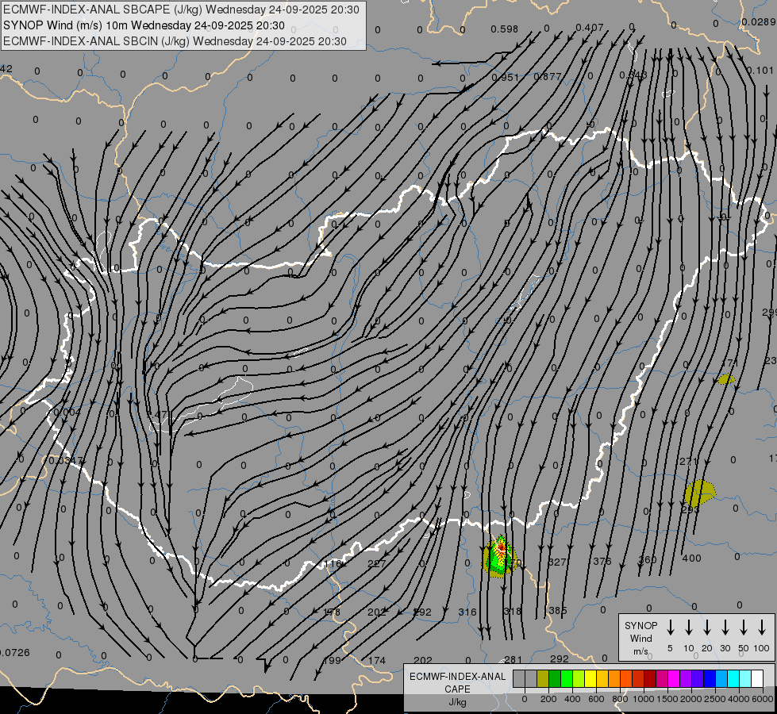Click the white 6000 J/kg CAPE swatch
Screen dimensions: 777x714
pos(757,678)
